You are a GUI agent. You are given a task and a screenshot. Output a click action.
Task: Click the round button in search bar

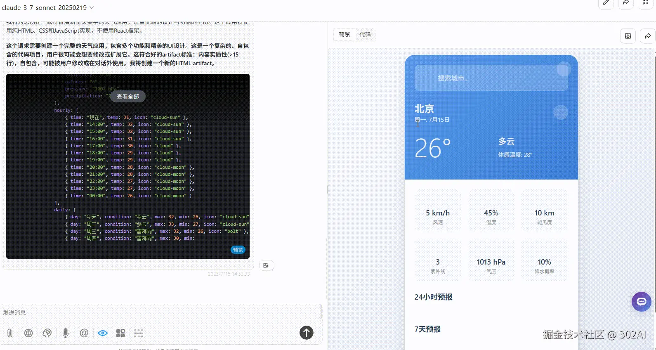(563, 69)
